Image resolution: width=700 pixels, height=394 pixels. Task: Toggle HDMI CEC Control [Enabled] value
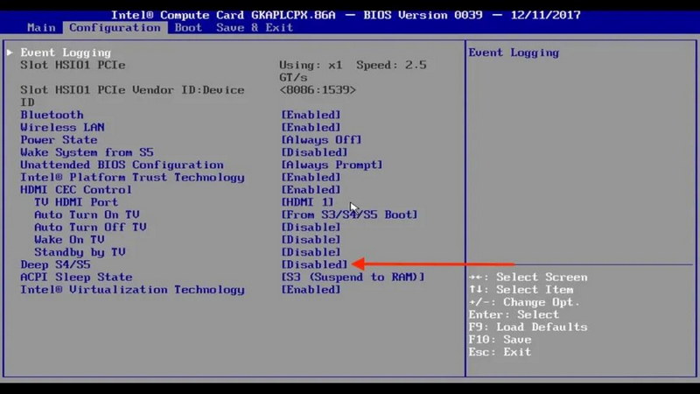[311, 190]
